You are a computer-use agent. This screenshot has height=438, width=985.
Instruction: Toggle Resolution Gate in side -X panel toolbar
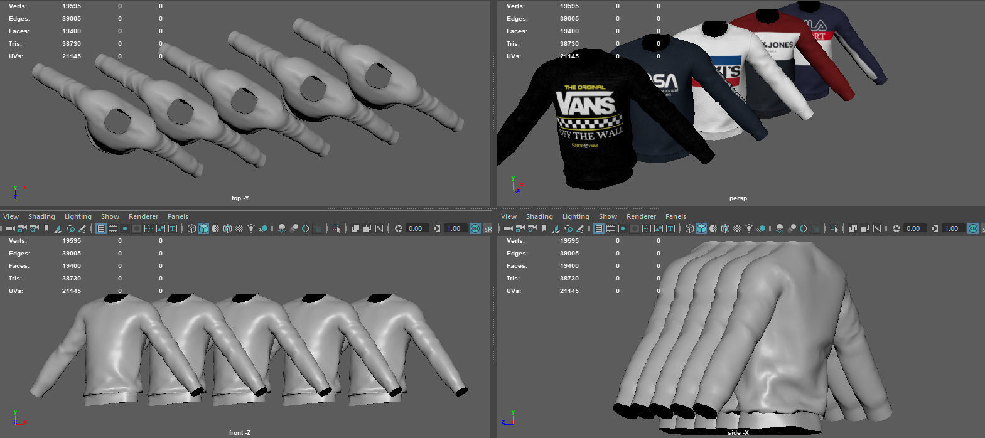tap(623, 228)
